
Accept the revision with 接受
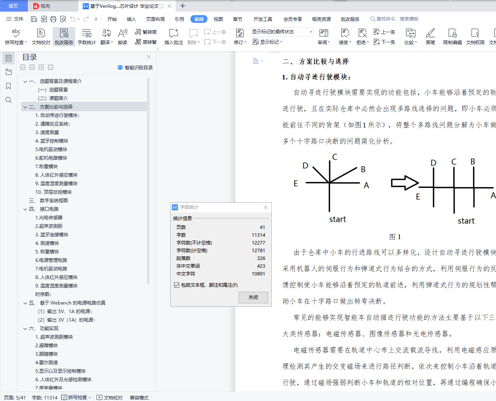click(345, 37)
